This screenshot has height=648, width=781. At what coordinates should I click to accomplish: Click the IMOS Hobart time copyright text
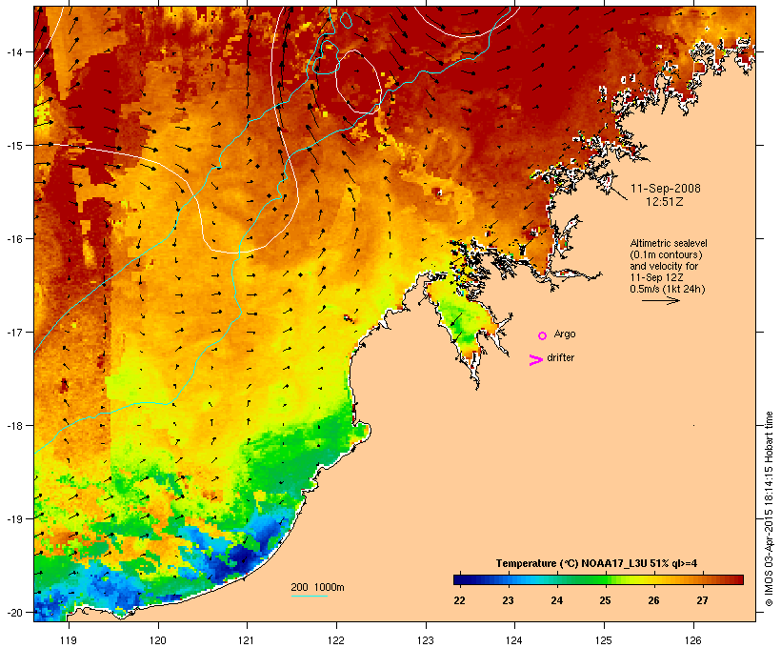coord(769,509)
